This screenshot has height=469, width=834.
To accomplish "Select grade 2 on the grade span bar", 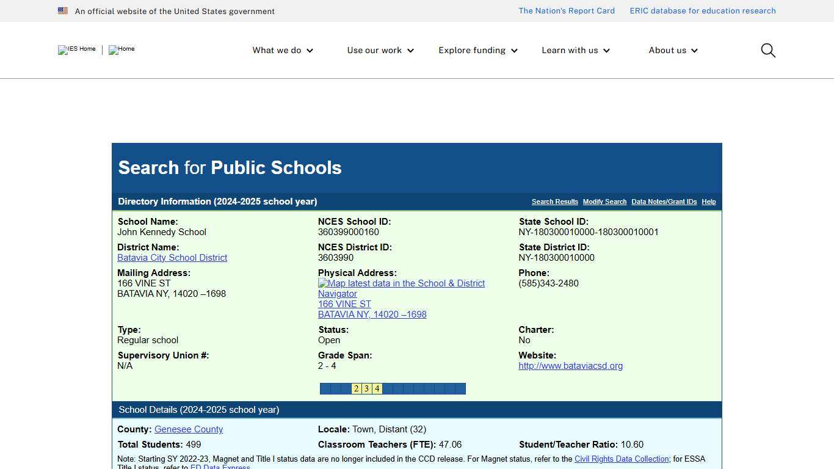I will point(356,388).
